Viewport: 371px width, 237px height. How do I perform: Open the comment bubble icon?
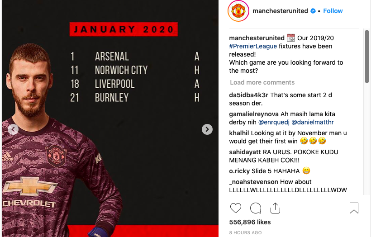point(256,208)
